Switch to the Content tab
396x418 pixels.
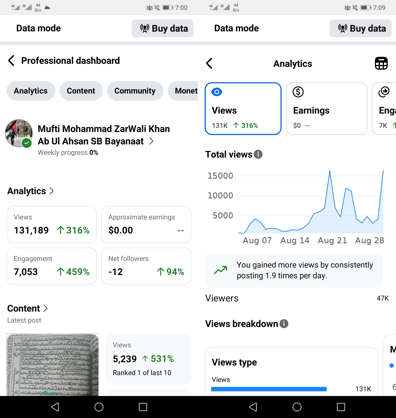[x=81, y=91]
